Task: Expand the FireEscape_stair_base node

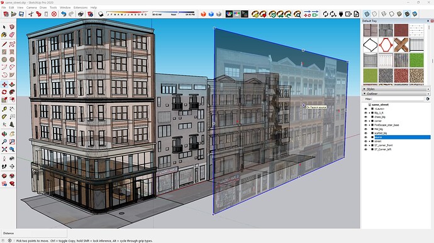Action: pyautogui.click(x=369, y=125)
